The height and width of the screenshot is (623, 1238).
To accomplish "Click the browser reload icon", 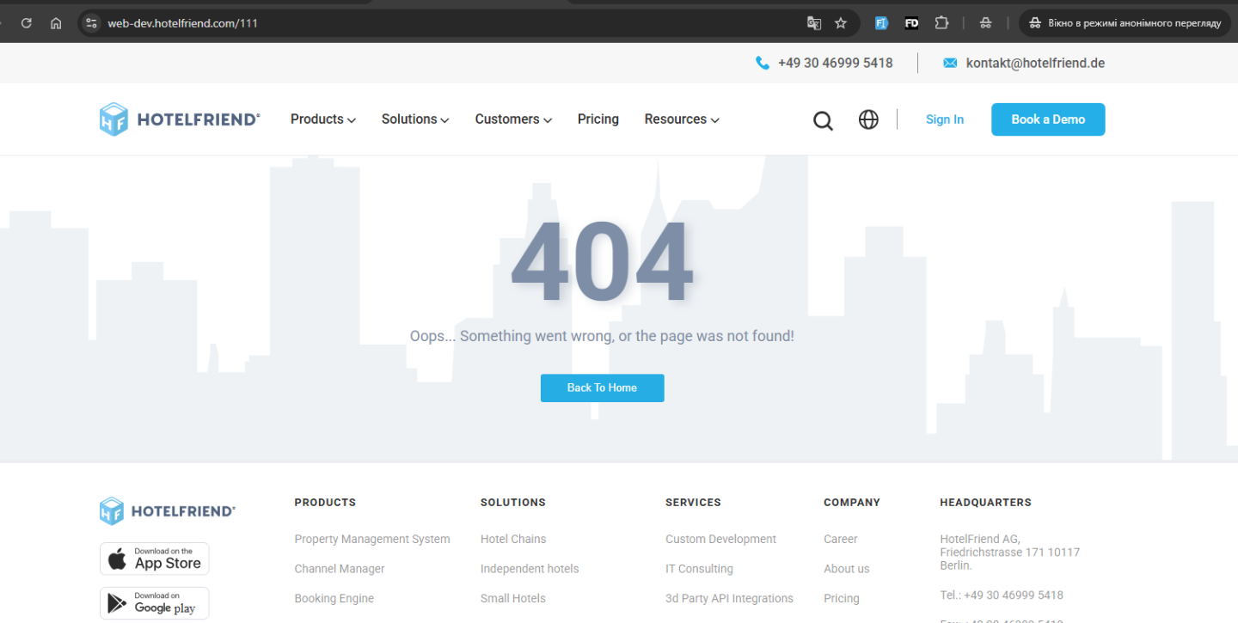I will (27, 23).
